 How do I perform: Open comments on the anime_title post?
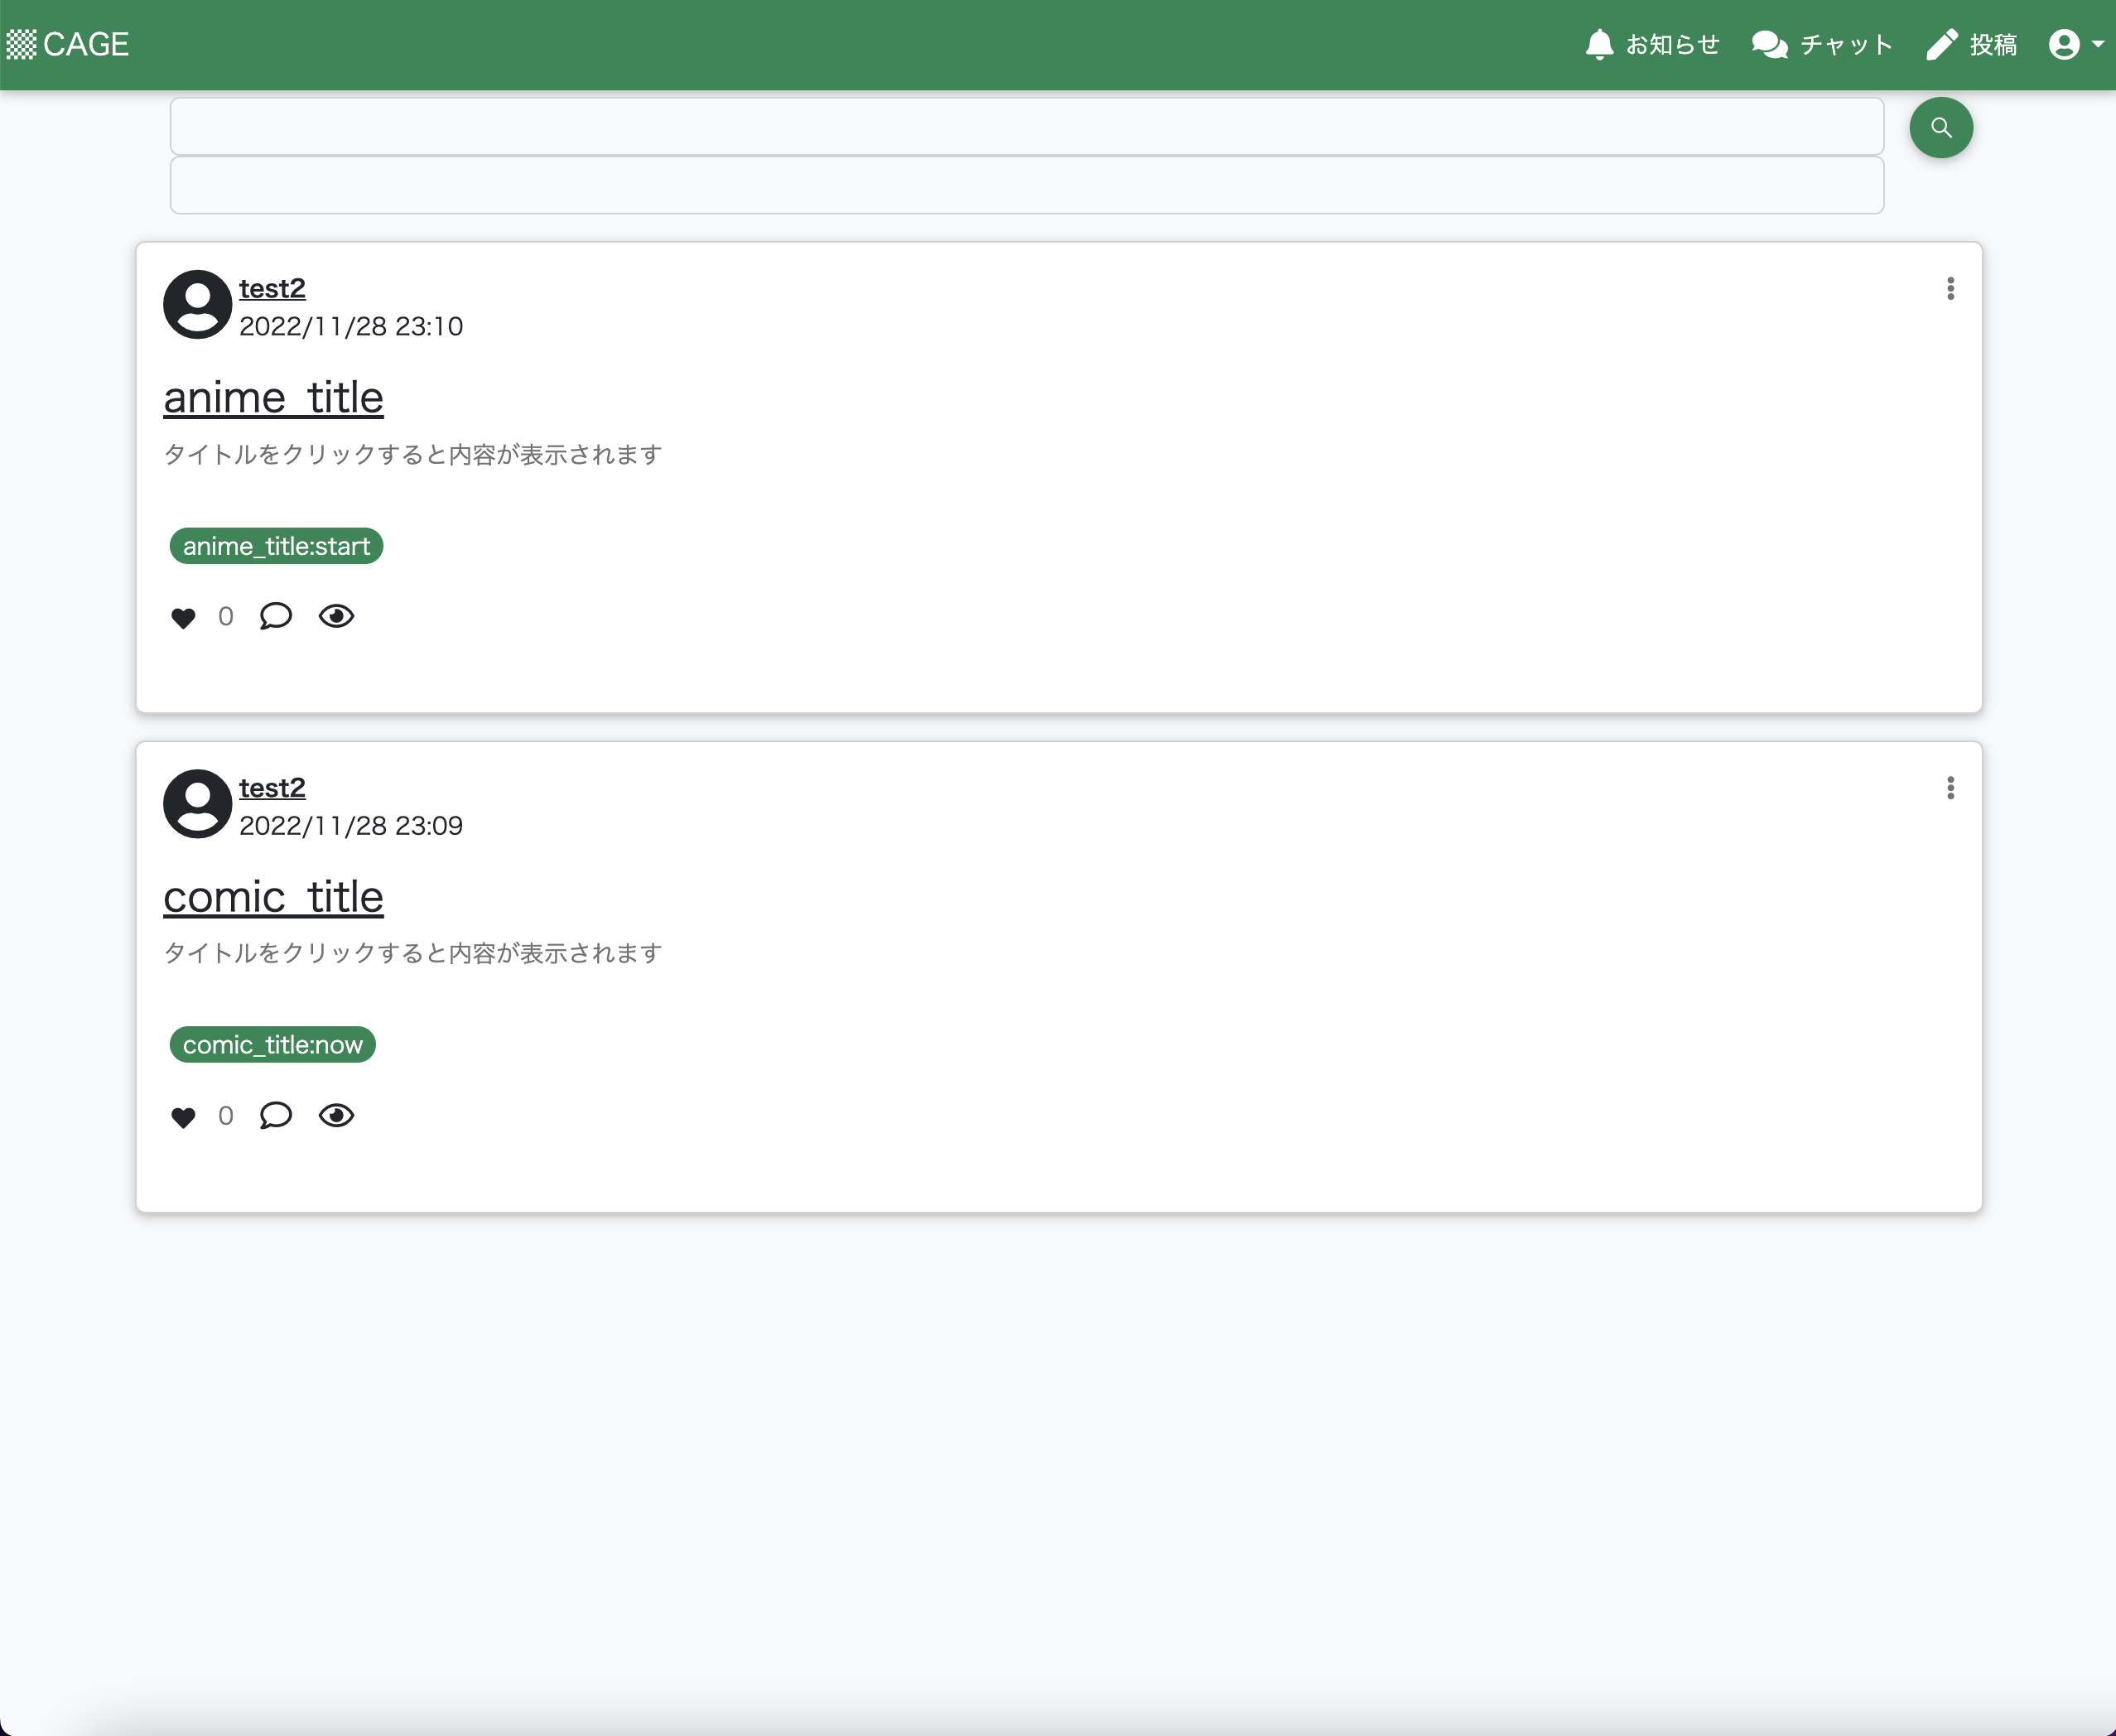coord(276,616)
